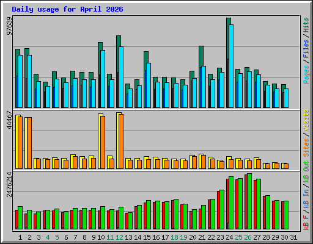Click the "Visits" legend label
The image size is (313, 244).
pos(306,120)
